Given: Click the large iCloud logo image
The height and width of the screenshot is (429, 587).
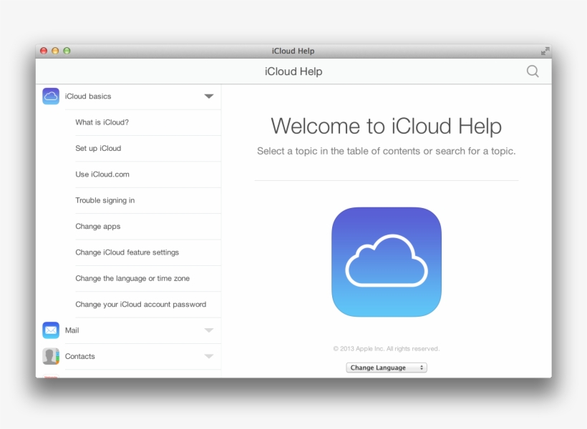Looking at the screenshot, I should tap(387, 262).
